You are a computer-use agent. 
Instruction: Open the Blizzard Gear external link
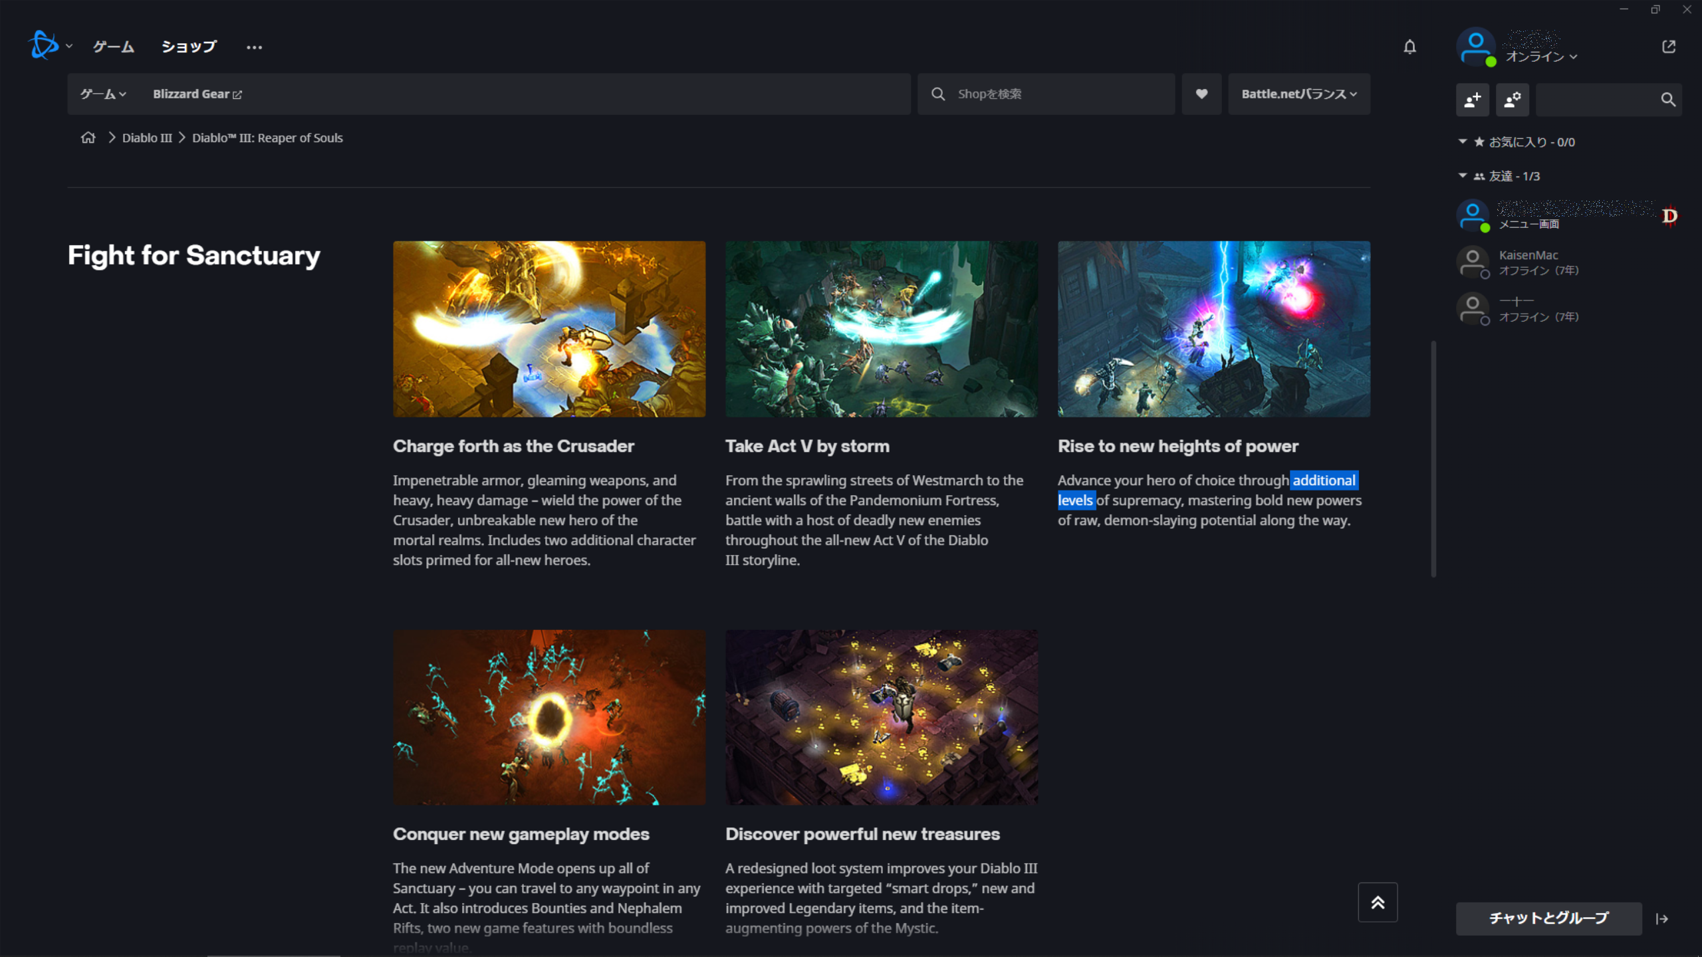[x=197, y=94]
